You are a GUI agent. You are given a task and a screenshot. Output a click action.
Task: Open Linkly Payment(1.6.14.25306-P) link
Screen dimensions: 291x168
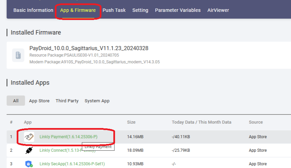click(68, 137)
